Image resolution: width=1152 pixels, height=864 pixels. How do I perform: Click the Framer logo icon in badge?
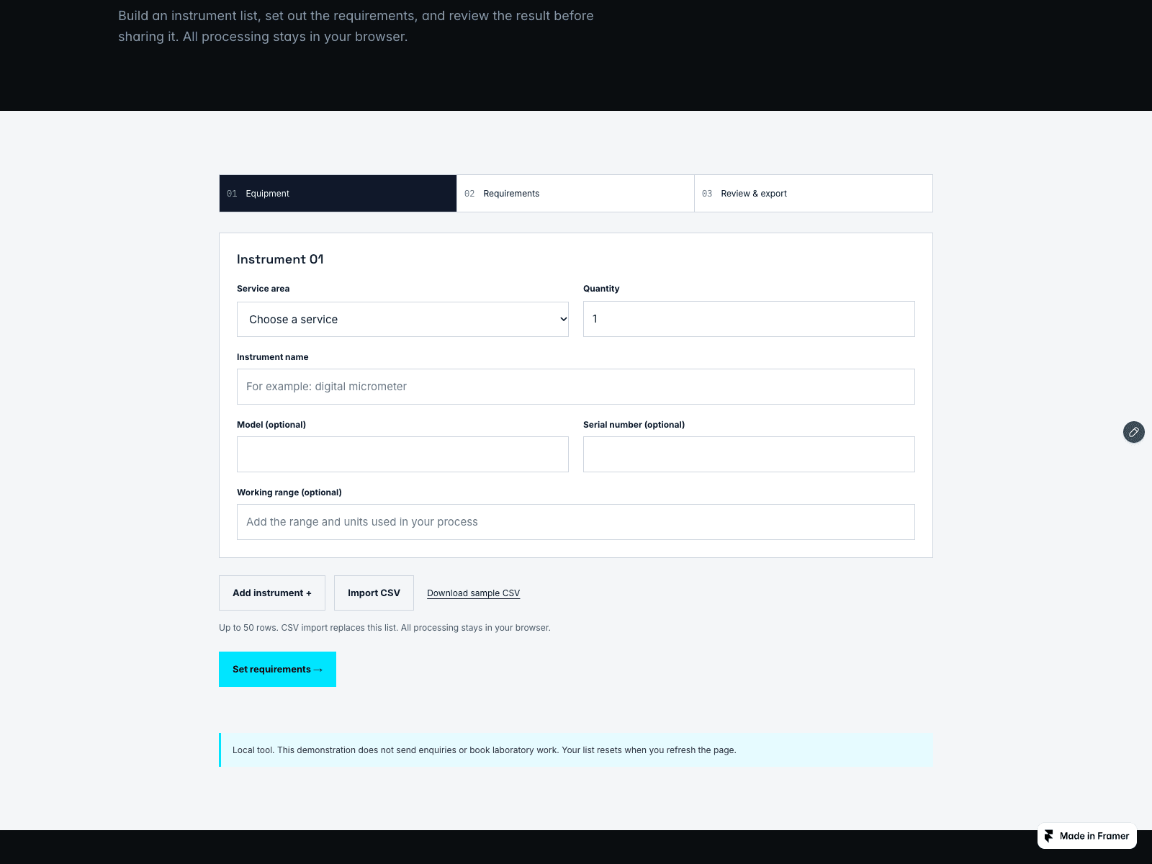click(1049, 836)
